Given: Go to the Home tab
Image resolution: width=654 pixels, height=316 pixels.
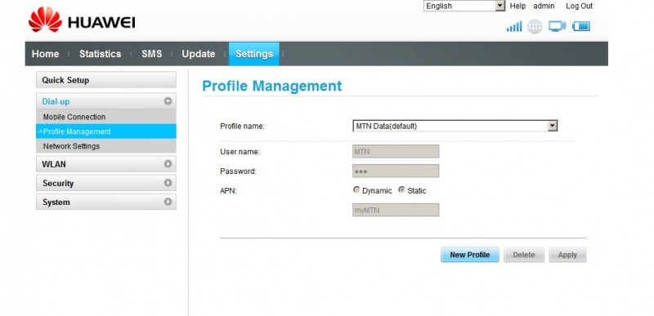Looking at the screenshot, I should click(46, 54).
